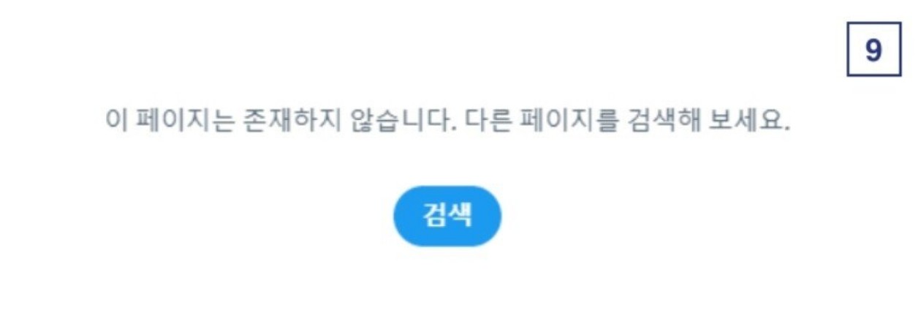Viewport: 921px width, 332px height.
Task: Click the blue 검색 button
Action: 448,216
